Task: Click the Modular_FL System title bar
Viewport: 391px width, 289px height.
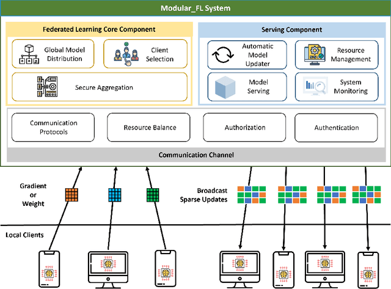Action: coord(195,8)
